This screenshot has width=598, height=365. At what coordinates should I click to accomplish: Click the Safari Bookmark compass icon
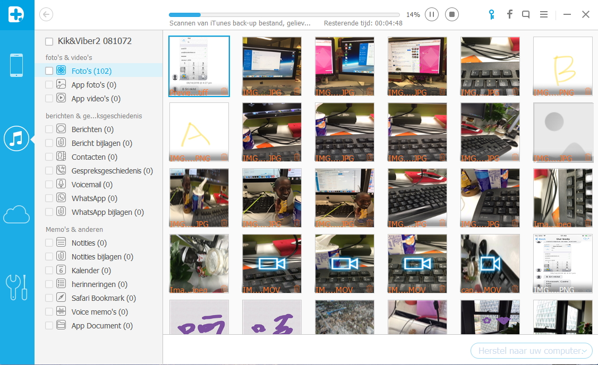tap(61, 297)
